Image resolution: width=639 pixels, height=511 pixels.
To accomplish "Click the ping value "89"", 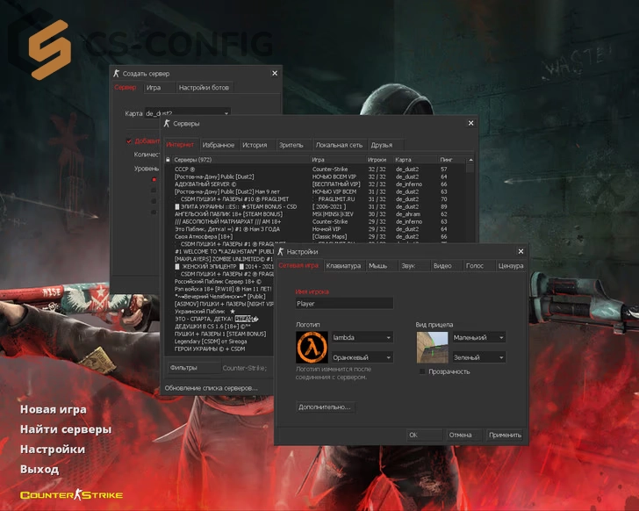I will [444, 206].
